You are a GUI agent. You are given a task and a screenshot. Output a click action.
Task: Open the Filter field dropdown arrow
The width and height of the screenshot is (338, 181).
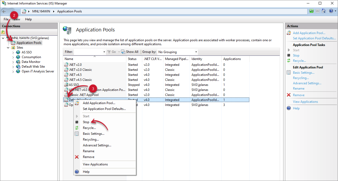104,52
